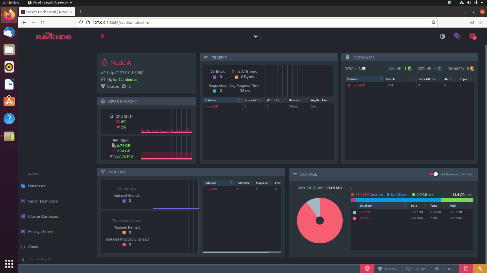The image size is (487, 273).
Task: Sort Databases table by Docs #
Action: click(400, 79)
